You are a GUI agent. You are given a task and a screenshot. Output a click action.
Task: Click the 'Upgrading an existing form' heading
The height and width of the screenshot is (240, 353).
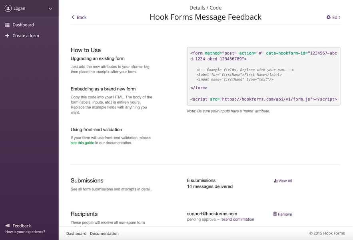pyautogui.click(x=98, y=58)
